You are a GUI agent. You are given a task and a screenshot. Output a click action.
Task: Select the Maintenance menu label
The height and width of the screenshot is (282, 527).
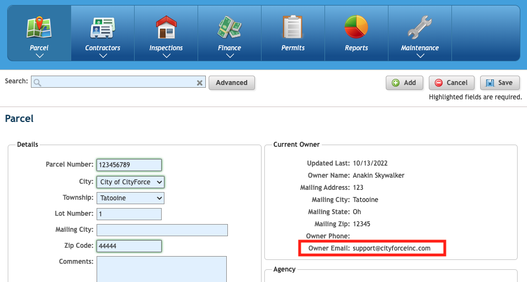[x=420, y=47]
